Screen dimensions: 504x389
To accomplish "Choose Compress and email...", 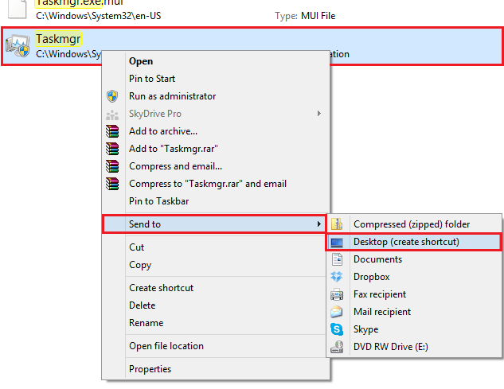I will [x=216, y=166].
